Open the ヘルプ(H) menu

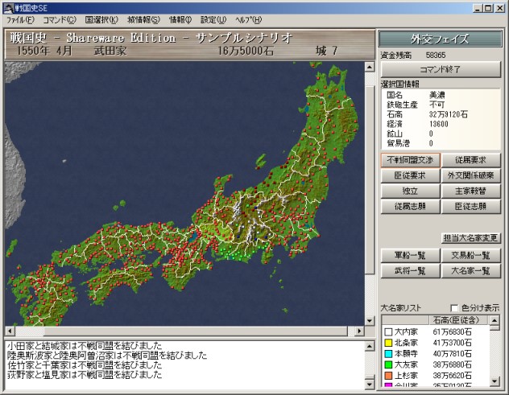pyautogui.click(x=249, y=20)
